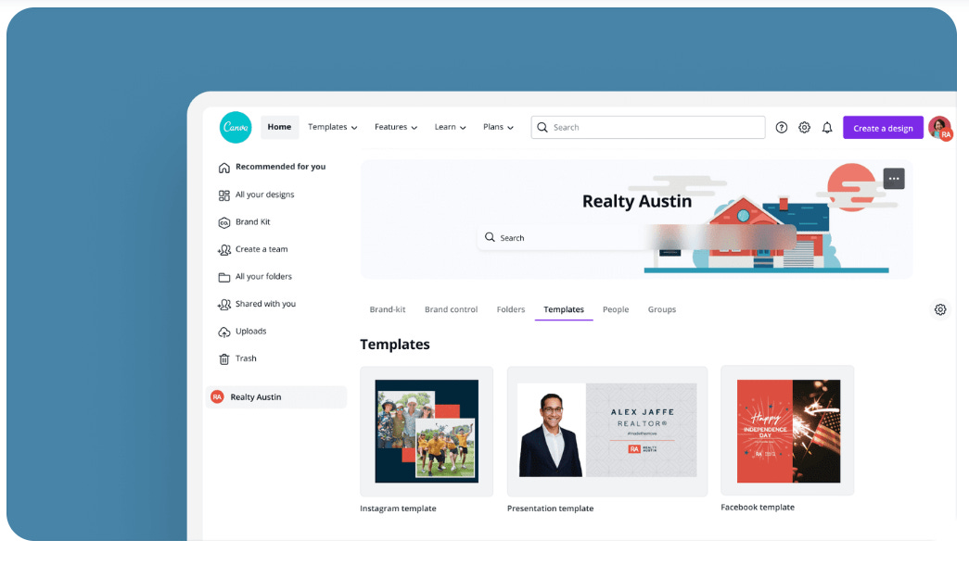Viewport: 969px width, 565px height.
Task: Open the Brand Kit sidebar link
Action: (253, 221)
